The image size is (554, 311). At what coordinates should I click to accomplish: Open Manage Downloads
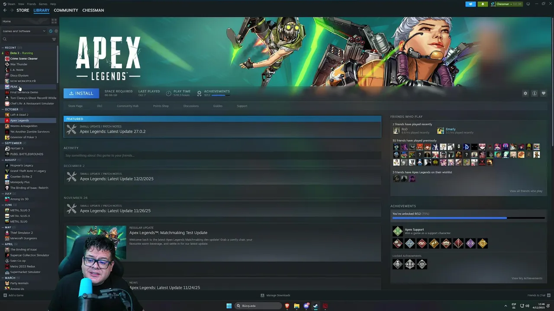click(275, 295)
